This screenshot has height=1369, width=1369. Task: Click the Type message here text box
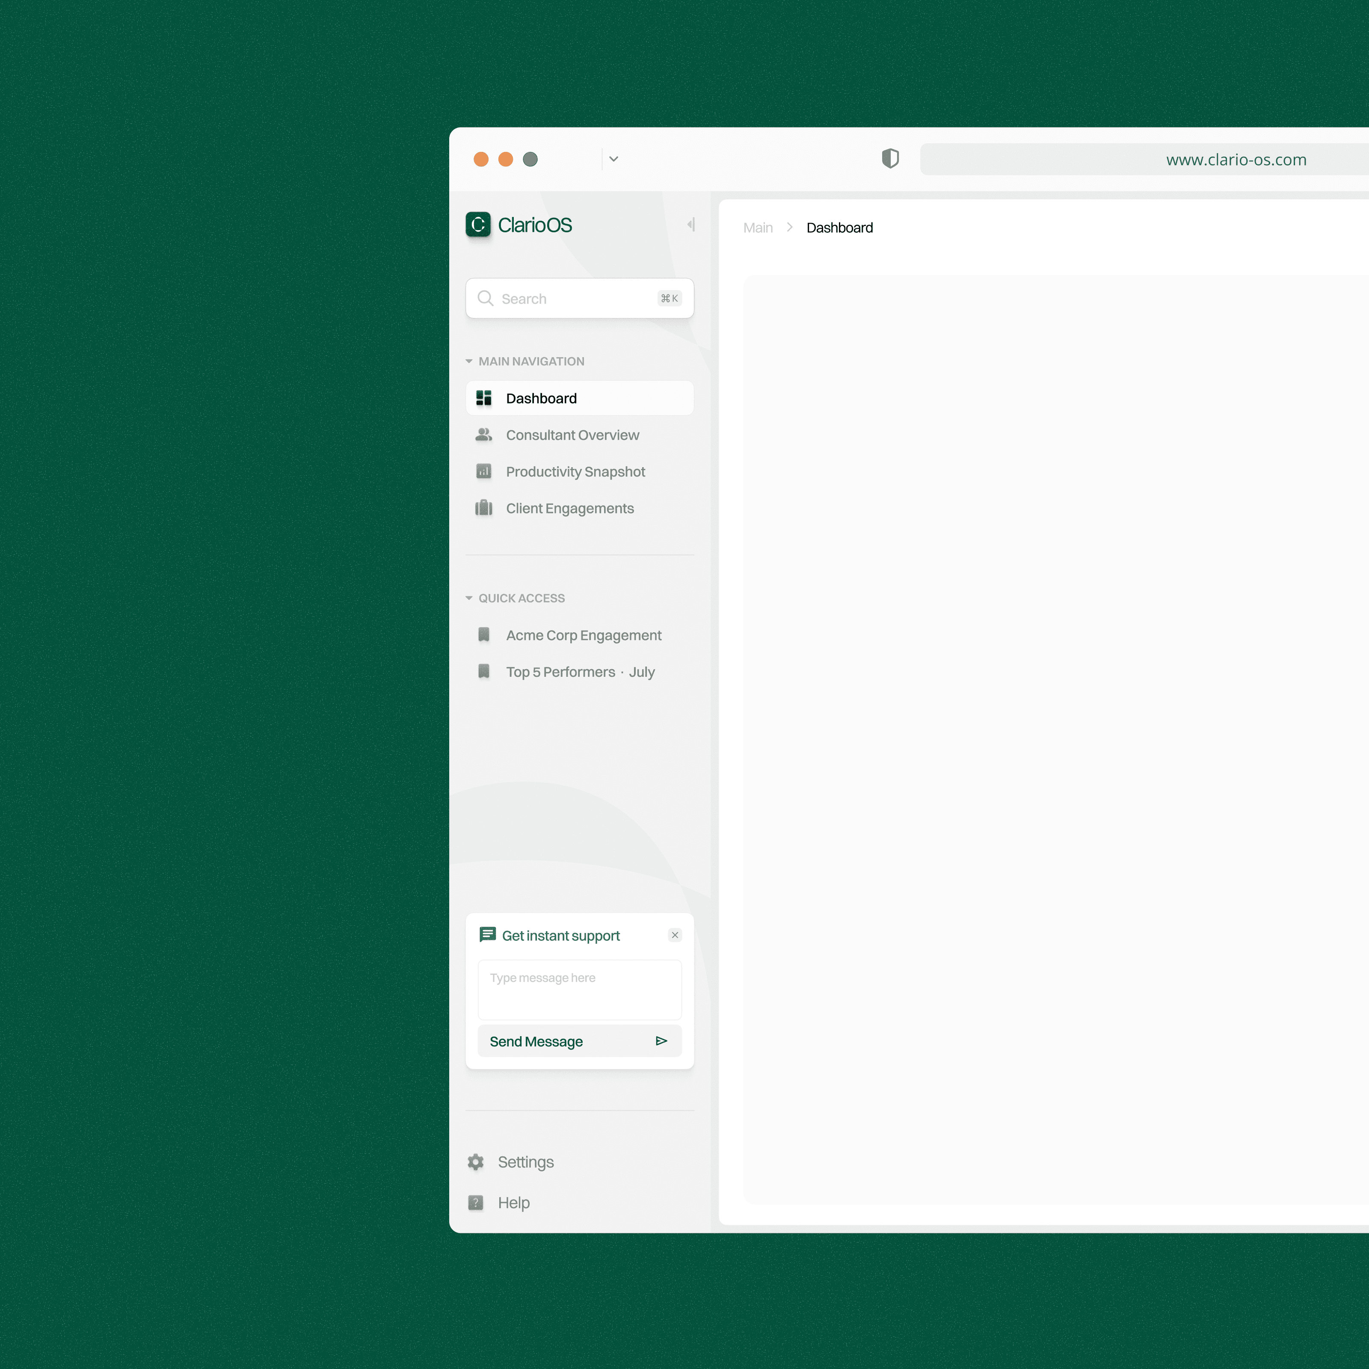click(580, 989)
